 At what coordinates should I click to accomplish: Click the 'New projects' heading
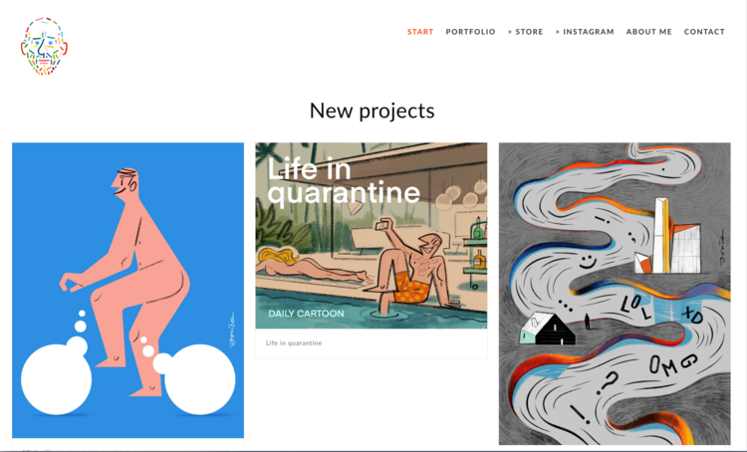pyautogui.click(x=373, y=111)
